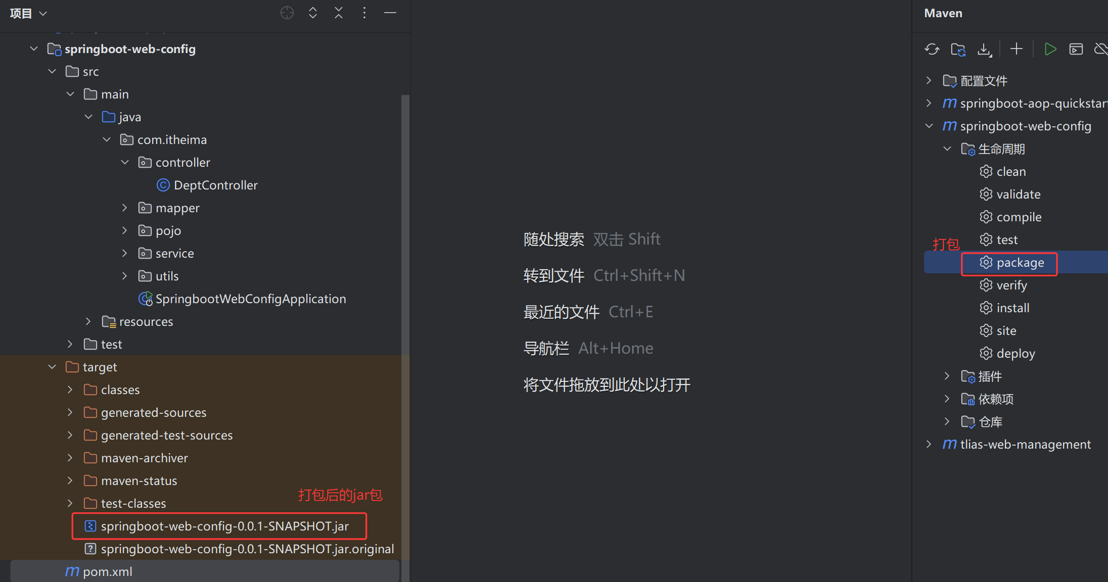Click the expand all icon in the project panel
The image size is (1108, 582).
[313, 13]
